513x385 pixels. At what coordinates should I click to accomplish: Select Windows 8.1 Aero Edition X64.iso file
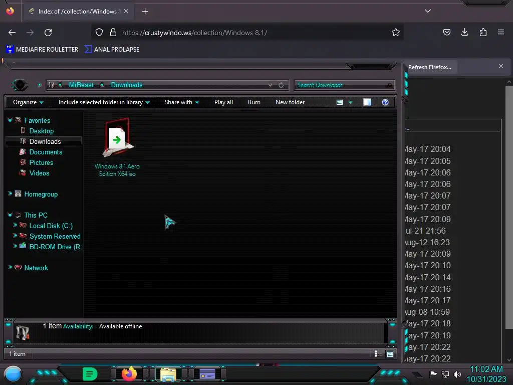(x=117, y=148)
